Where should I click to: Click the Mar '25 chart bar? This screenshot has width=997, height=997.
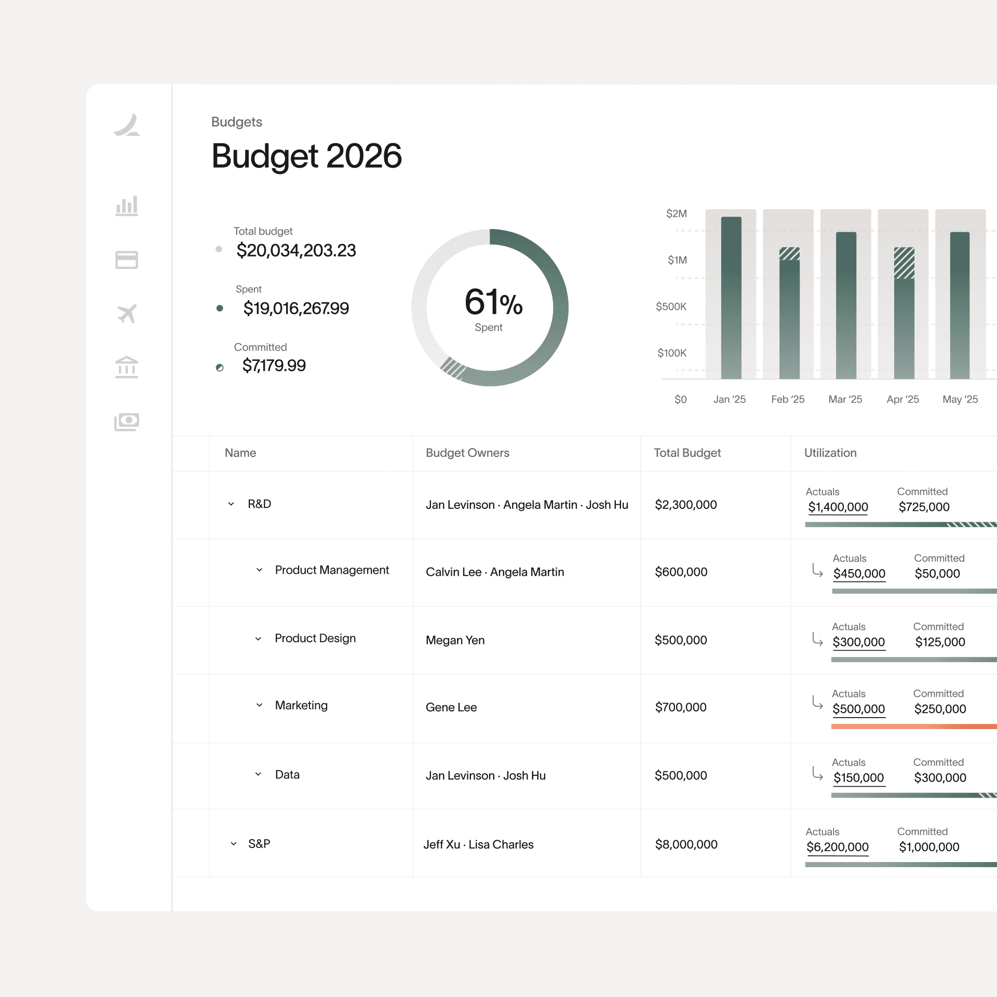(x=846, y=305)
